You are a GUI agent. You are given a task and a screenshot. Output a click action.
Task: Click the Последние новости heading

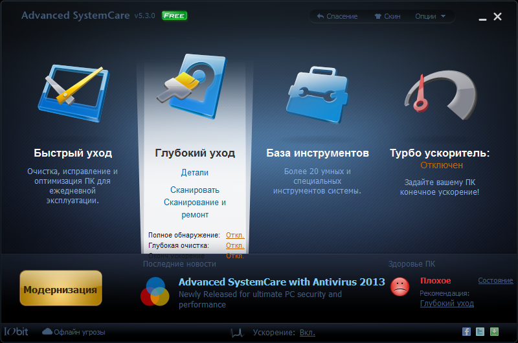pos(179,264)
